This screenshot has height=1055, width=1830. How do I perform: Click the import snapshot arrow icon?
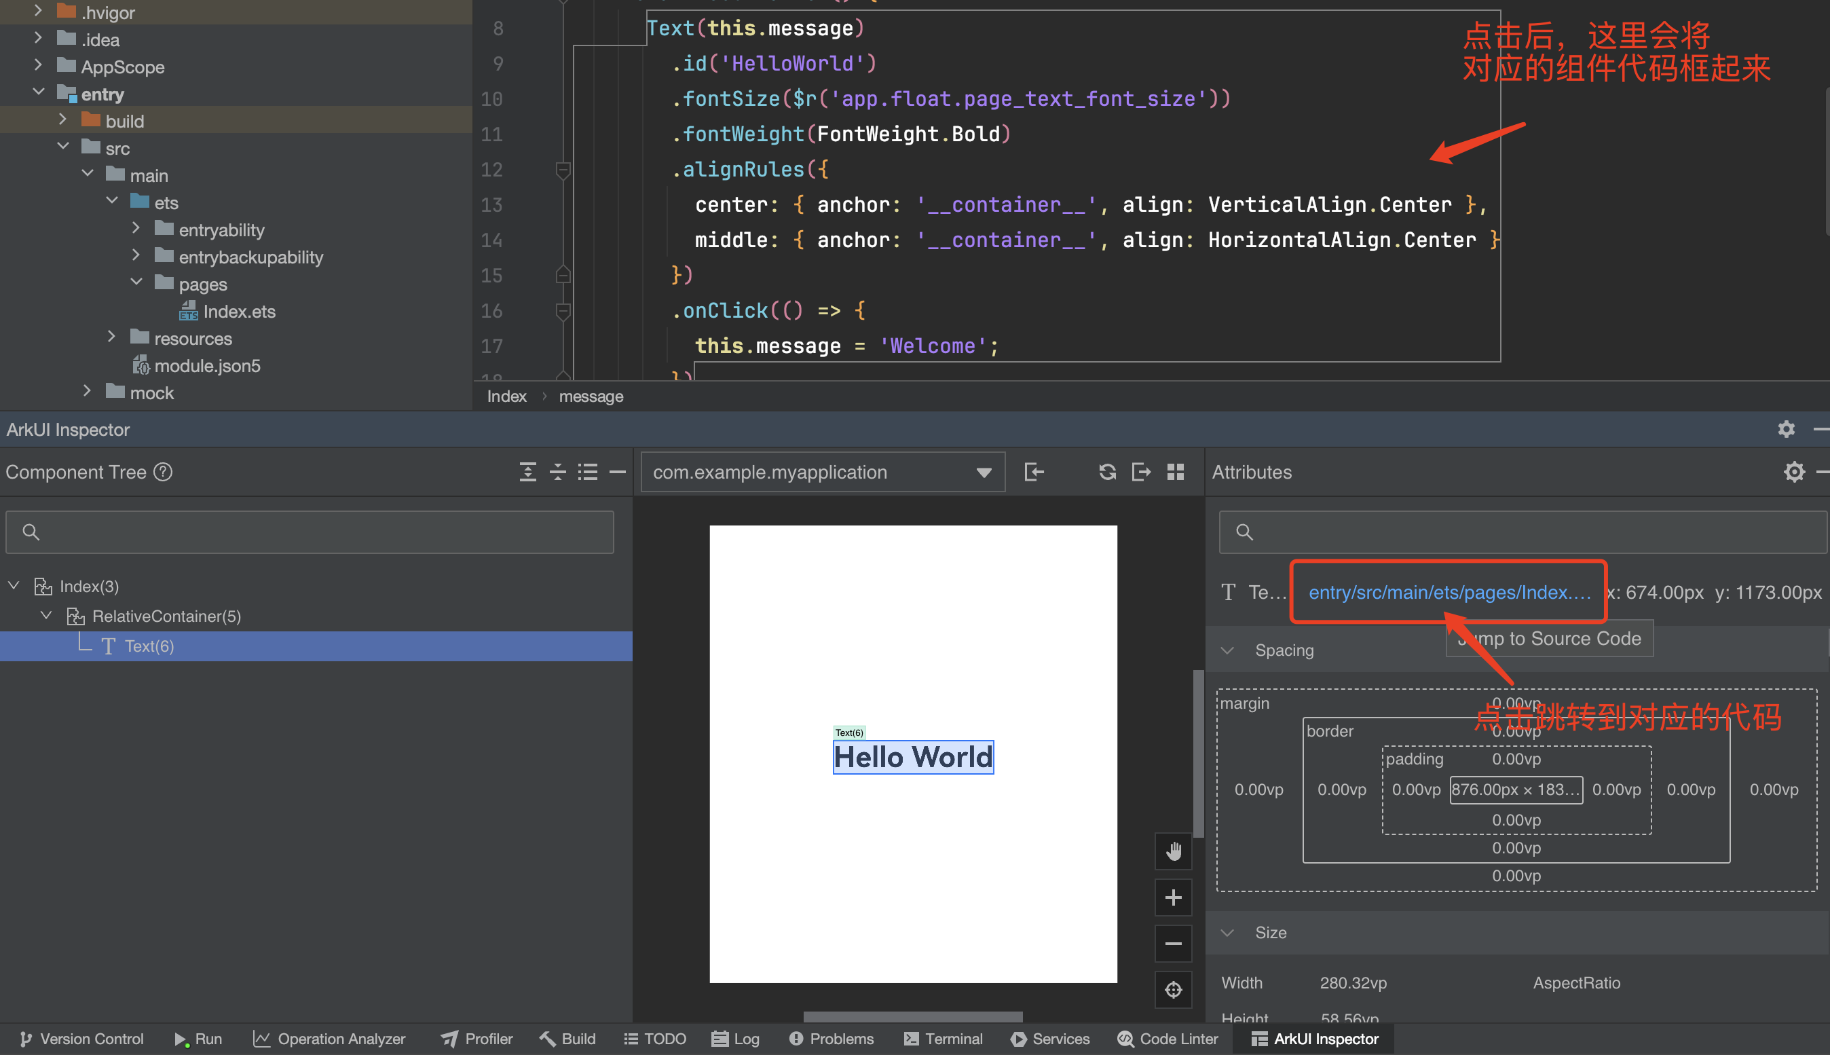1034,473
